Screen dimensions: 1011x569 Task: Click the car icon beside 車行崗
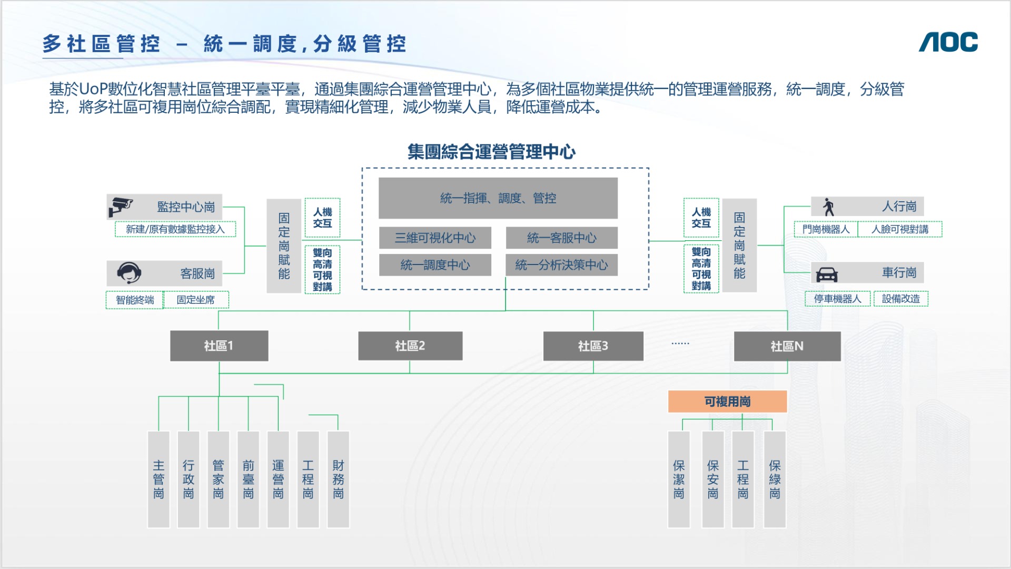click(x=827, y=274)
